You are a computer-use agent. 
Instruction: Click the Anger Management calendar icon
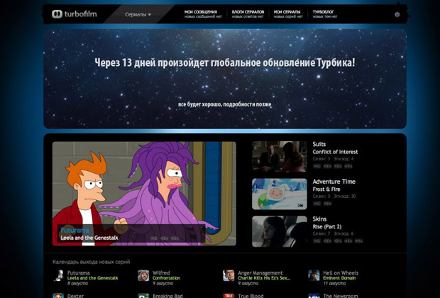click(229, 275)
